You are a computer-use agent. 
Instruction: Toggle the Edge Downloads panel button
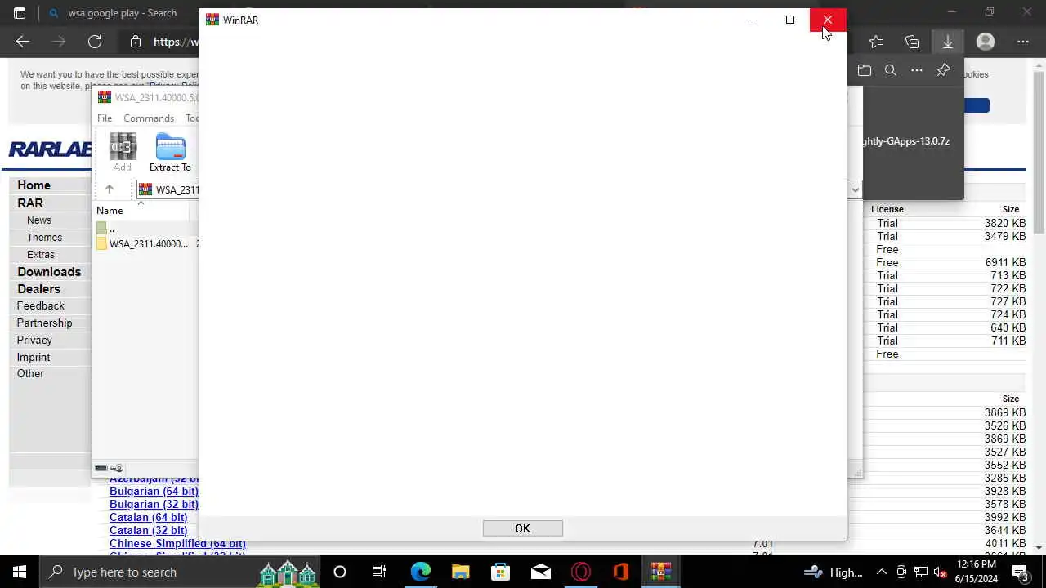pos(948,42)
